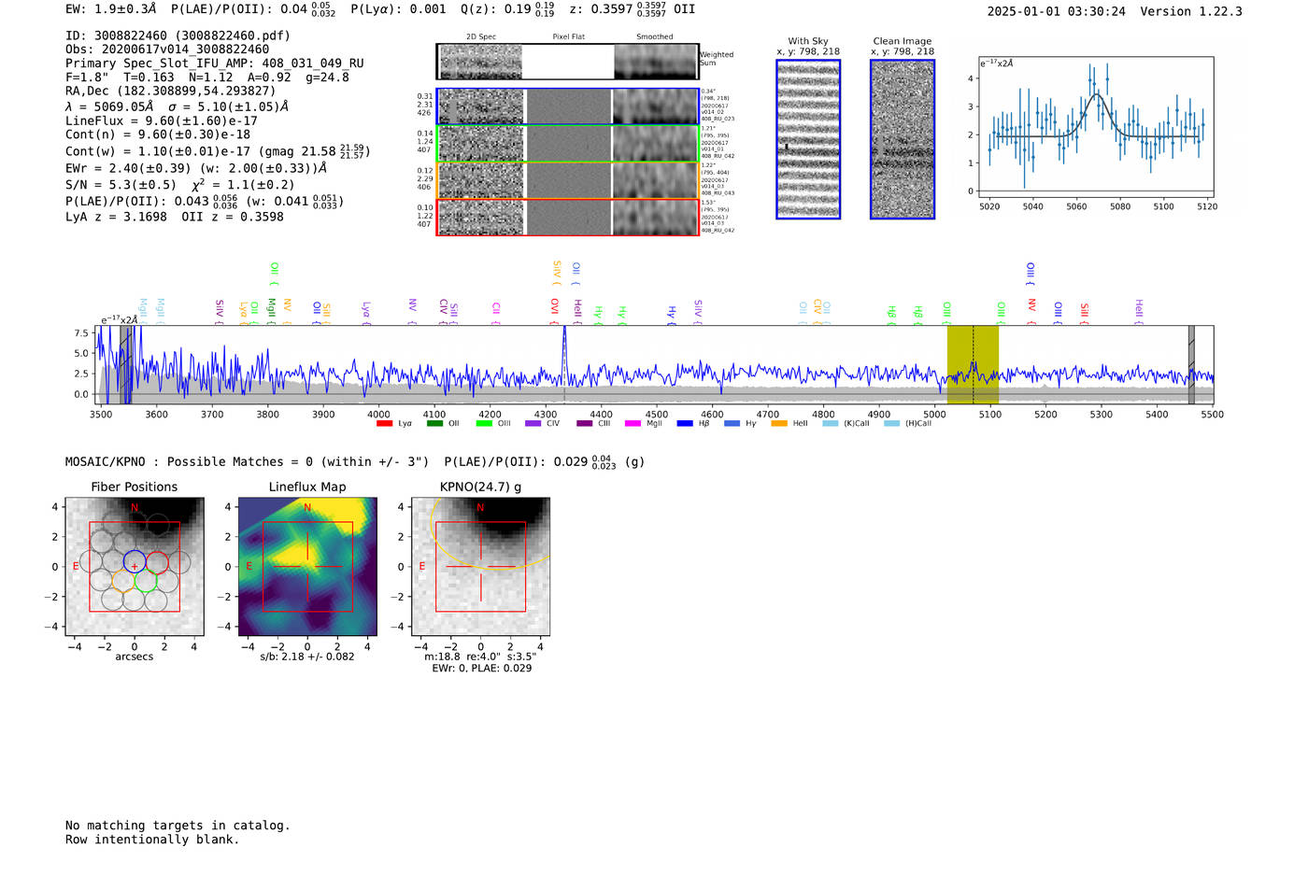Click the Lineflux Map panel
The width and height of the screenshot is (1308, 890).
pos(307,566)
